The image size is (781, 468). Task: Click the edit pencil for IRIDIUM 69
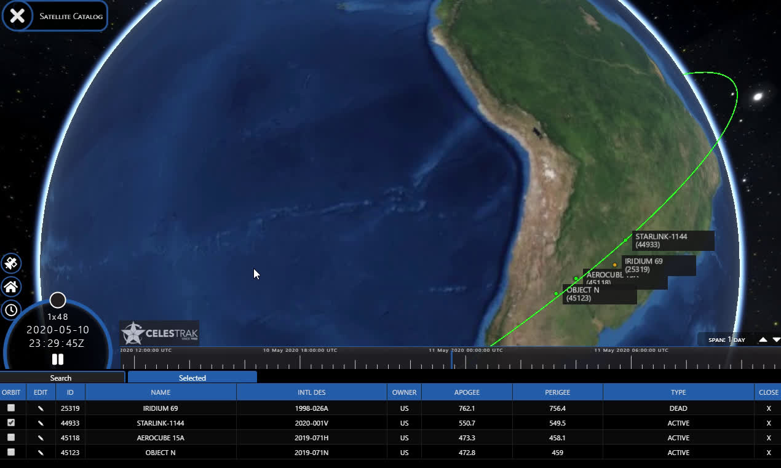[x=41, y=408]
